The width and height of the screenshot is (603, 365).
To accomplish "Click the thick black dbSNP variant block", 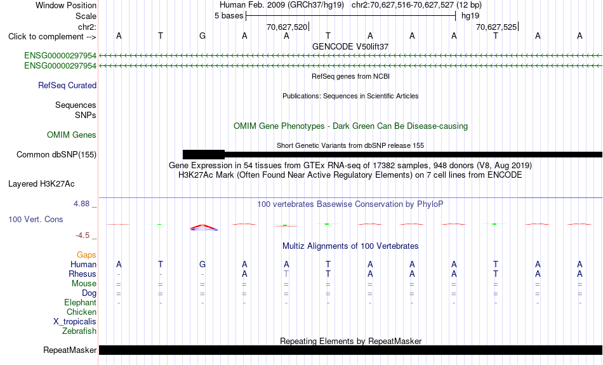I will pyautogui.click(x=204, y=155).
